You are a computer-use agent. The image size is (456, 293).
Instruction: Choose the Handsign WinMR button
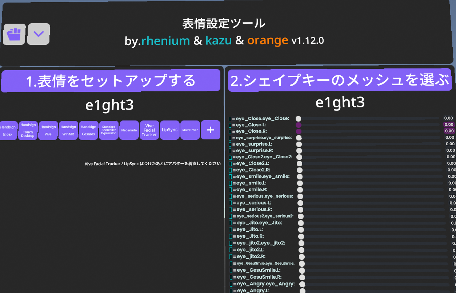click(68, 130)
